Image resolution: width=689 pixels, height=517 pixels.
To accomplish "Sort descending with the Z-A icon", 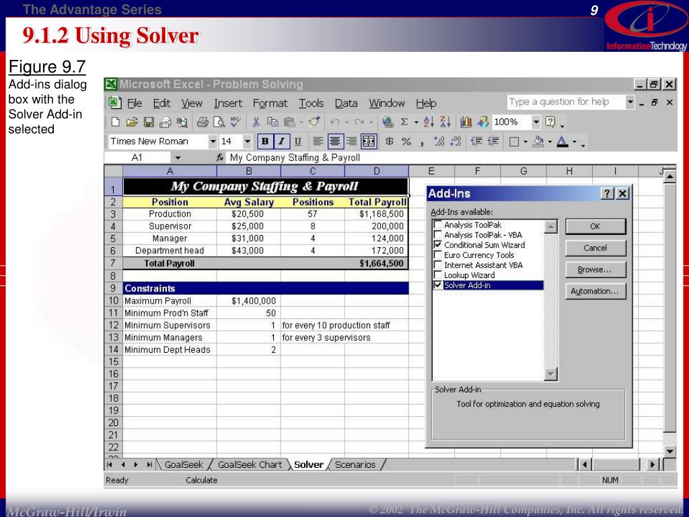I will [445, 122].
